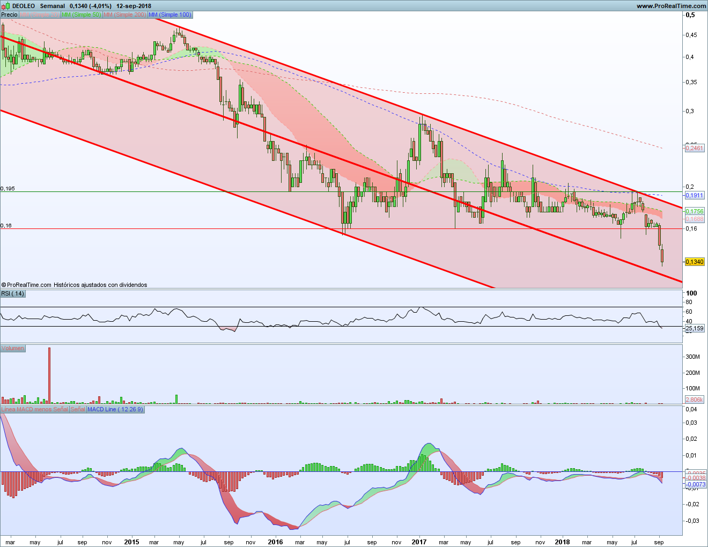
Task: Open the RSI (14) indicator label
Action: [x=13, y=293]
